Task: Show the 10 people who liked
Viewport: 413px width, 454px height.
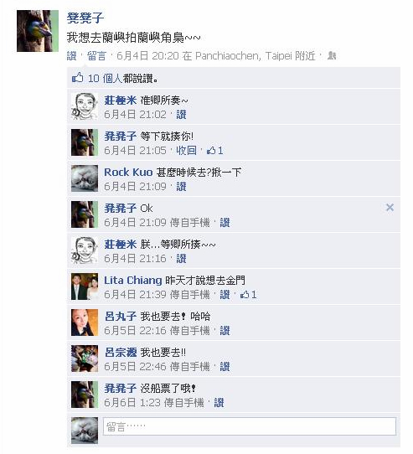Action: tap(121, 79)
